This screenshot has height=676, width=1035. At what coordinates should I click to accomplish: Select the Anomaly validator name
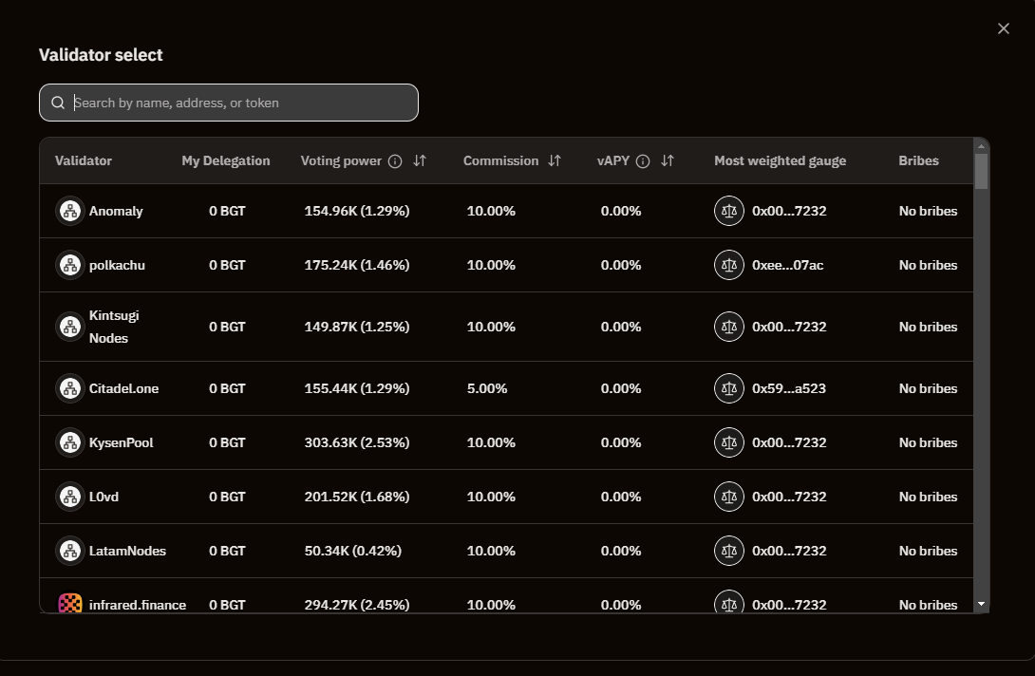pyautogui.click(x=116, y=211)
